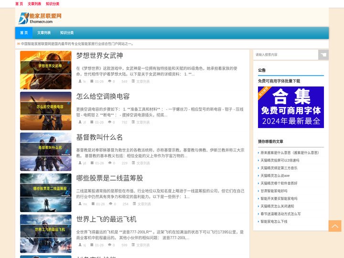Open sidebar link 天猫精灵绑定第三方音乐
Viewport: 344px width, 258px height.
click(x=279, y=168)
